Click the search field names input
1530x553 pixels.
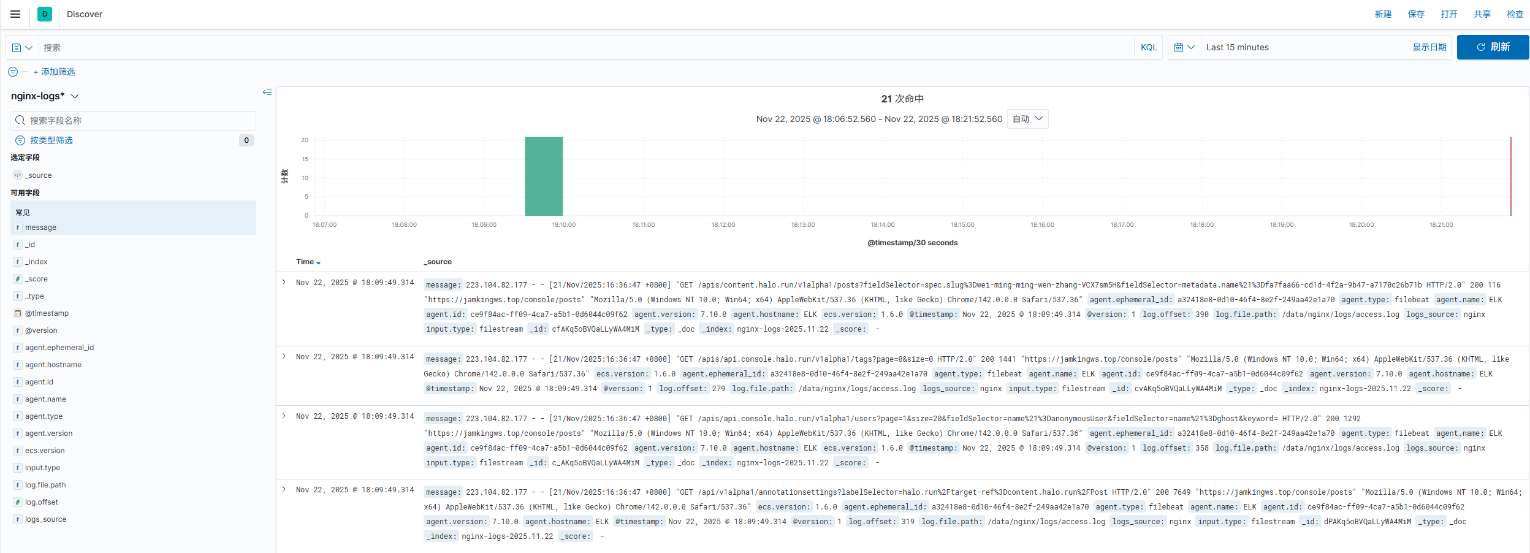click(x=140, y=121)
